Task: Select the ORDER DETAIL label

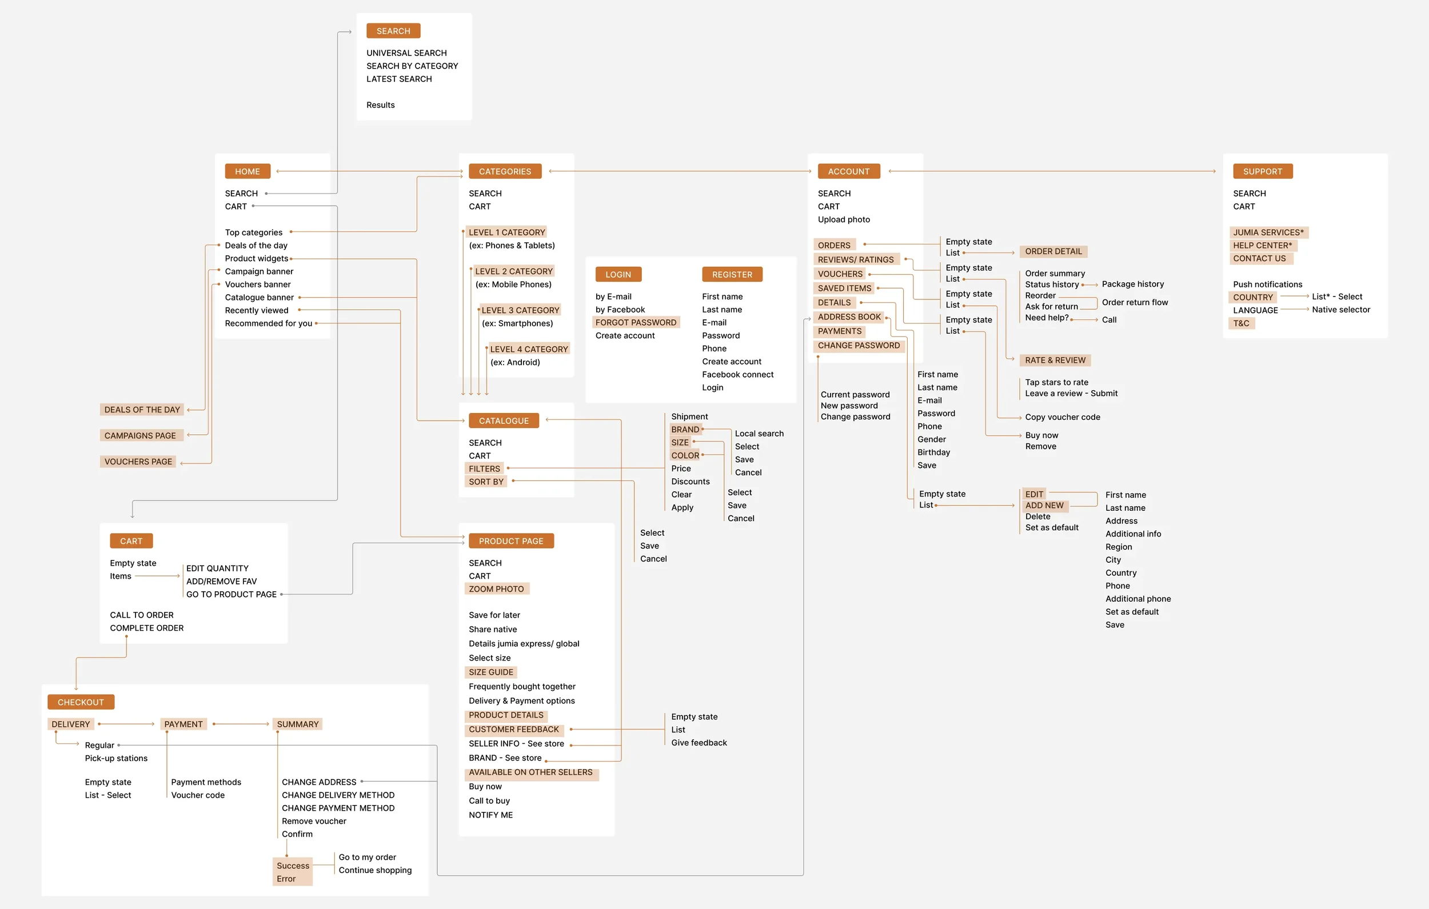Action: [1053, 251]
